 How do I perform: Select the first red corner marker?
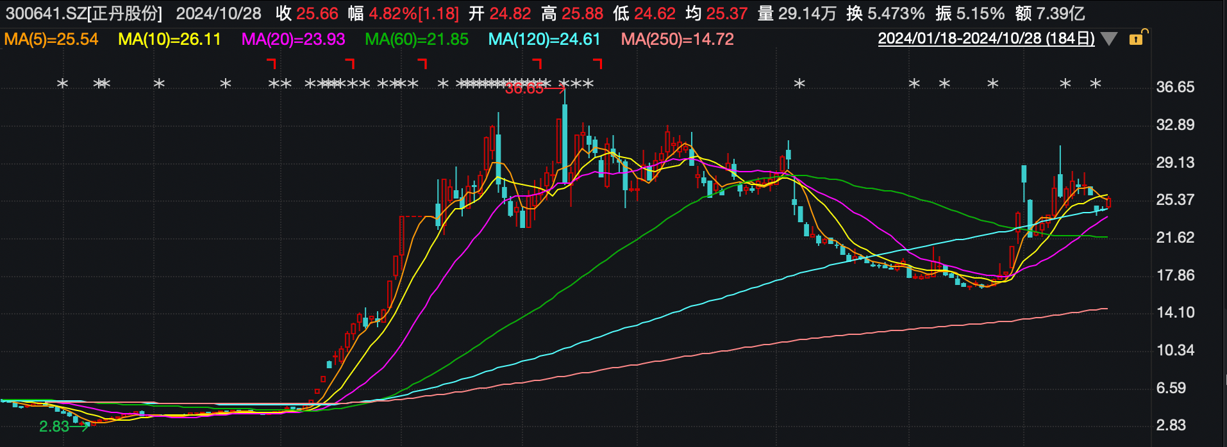point(272,63)
